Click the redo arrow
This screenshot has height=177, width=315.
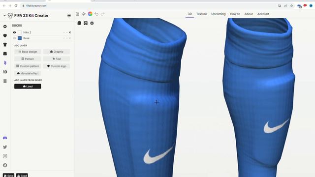click(x=103, y=14)
